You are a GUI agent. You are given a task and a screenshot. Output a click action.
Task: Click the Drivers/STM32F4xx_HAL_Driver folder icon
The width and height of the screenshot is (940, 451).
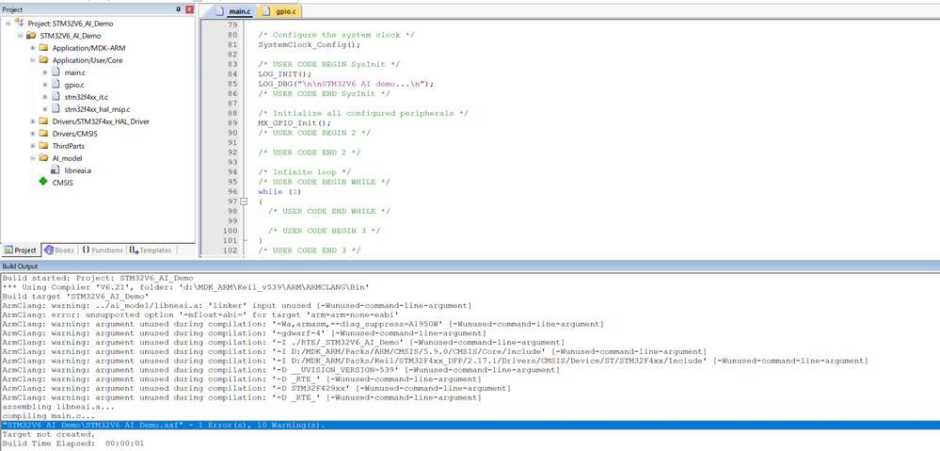[43, 121]
